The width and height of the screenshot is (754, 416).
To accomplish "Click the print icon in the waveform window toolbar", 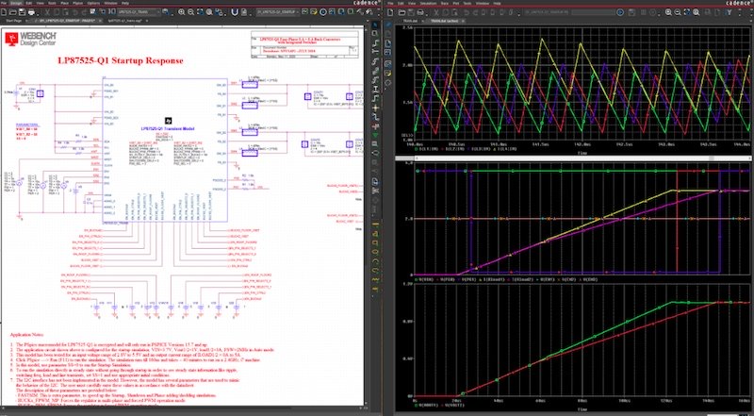I will pos(420,12).
